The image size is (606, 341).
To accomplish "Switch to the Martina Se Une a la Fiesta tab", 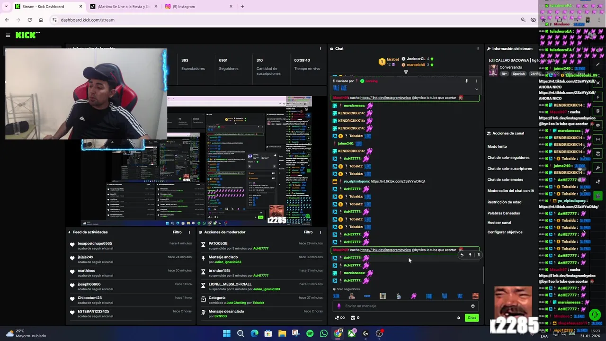I will 124,7.
